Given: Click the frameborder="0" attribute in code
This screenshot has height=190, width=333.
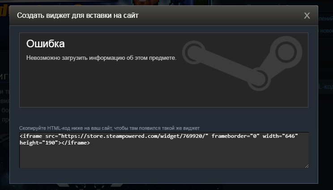Looking at the screenshot, I should (235, 136).
